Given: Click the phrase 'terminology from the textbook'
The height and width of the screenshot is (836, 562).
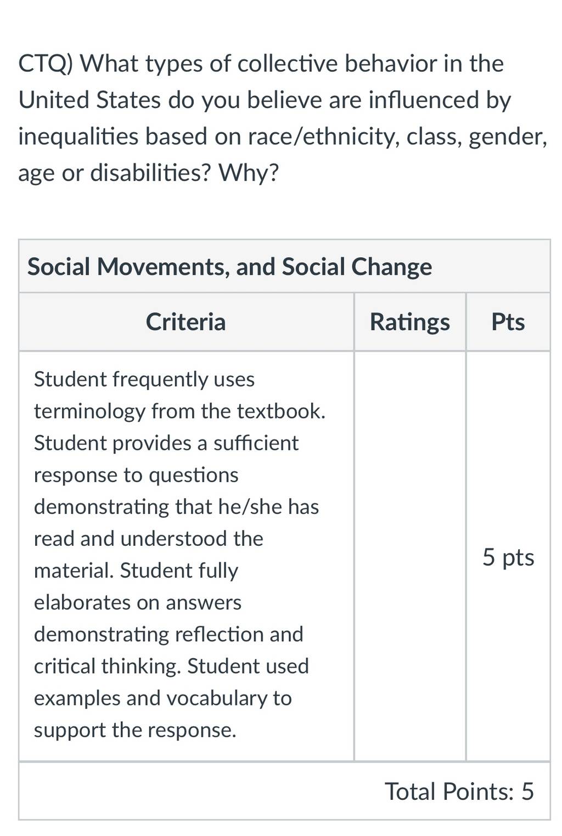Looking at the screenshot, I should pos(179,411).
